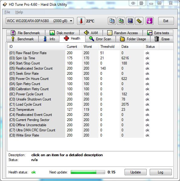Click the Update button
The height and width of the screenshot is (181, 180).
click(x=135, y=172)
